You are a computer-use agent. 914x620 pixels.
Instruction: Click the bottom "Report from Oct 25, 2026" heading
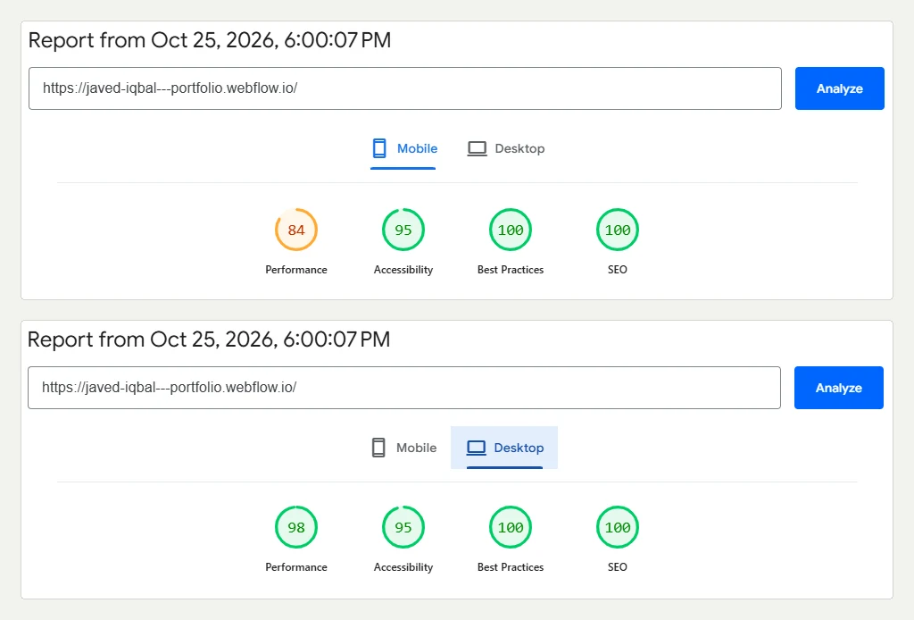click(x=209, y=339)
